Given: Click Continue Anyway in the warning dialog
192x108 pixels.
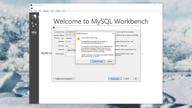Looking at the screenshot, I should click(97, 61).
